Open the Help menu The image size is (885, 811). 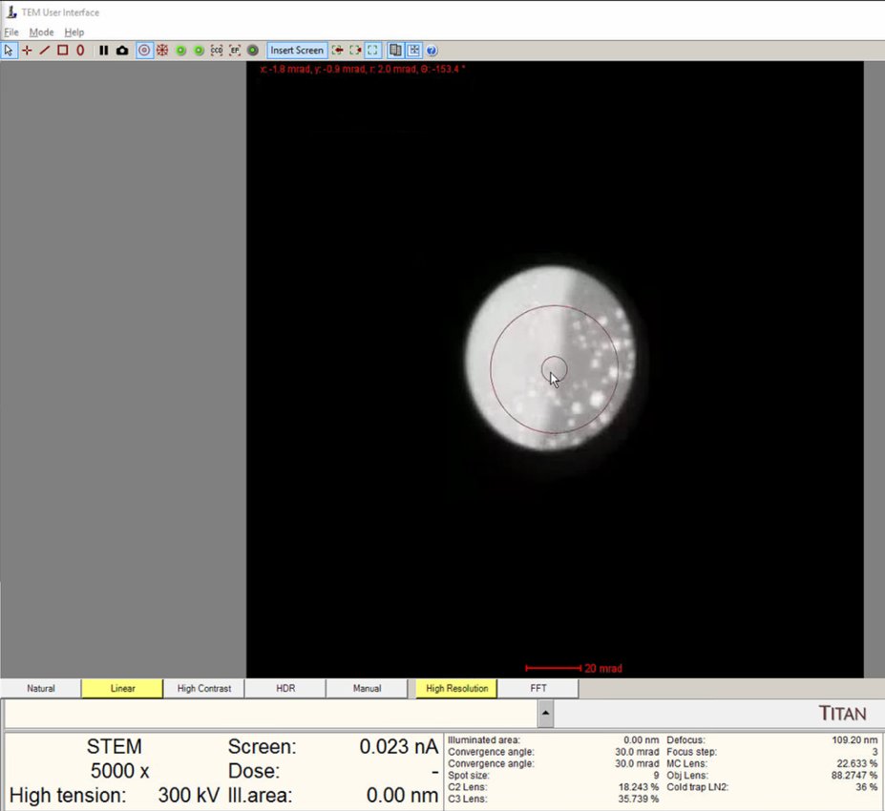coord(74,32)
